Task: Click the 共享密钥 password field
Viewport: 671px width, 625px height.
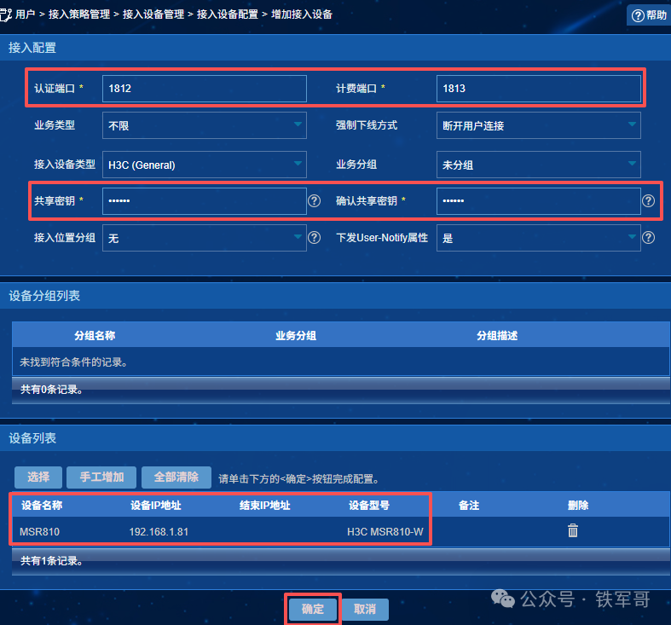Action: coord(204,201)
